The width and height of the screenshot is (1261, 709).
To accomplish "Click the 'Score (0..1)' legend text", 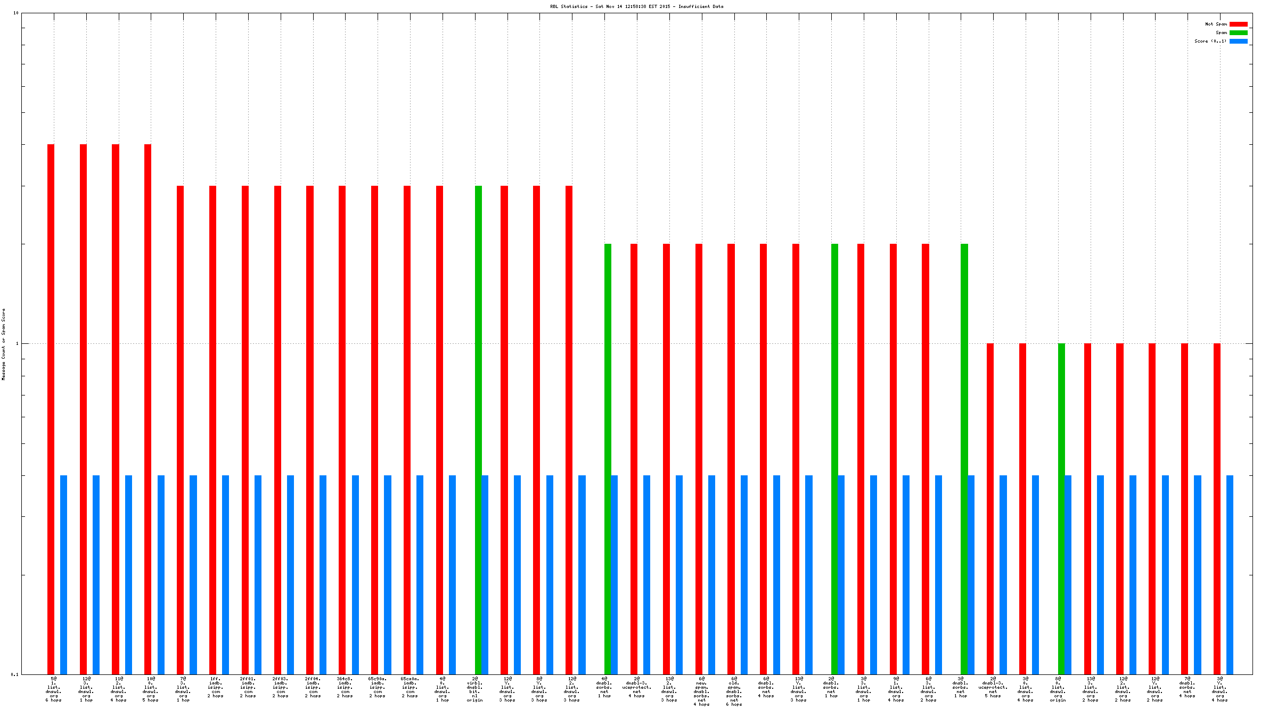I will click(x=1210, y=41).
